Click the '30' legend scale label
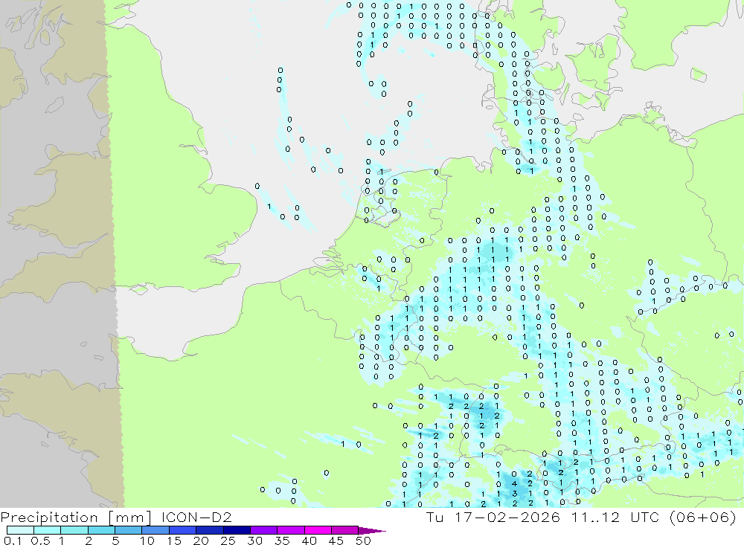 (255, 541)
